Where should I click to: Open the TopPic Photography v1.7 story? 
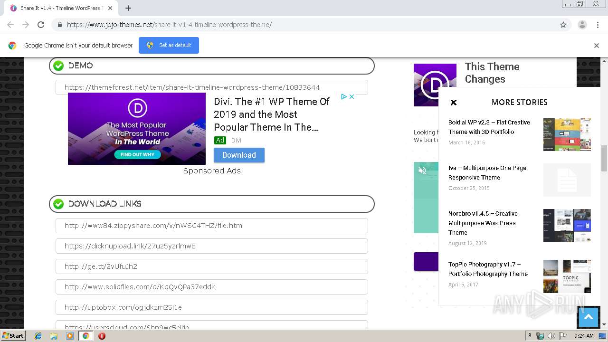(x=488, y=269)
